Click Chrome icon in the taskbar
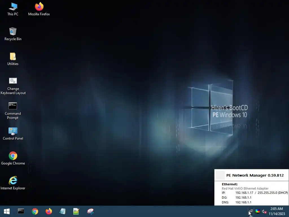Screen dimensions: 289x217 (x=35, y=211)
